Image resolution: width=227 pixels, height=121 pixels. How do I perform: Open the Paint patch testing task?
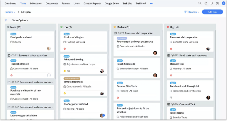[x=73, y=59]
